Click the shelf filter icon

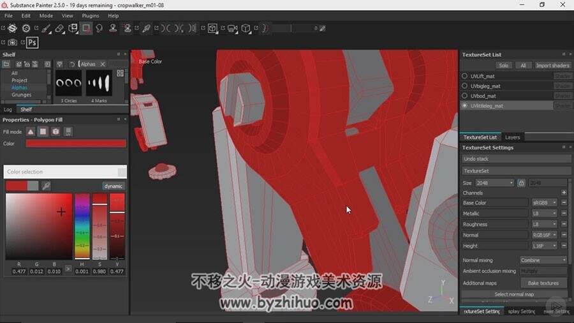click(x=60, y=64)
